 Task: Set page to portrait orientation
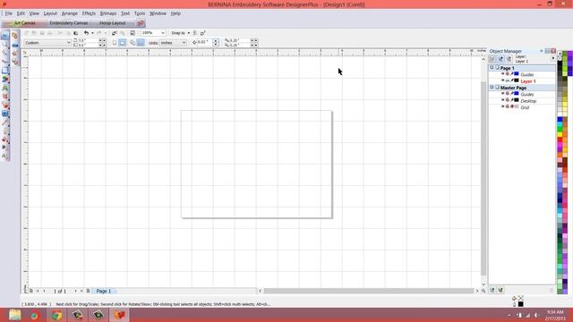(x=115, y=43)
